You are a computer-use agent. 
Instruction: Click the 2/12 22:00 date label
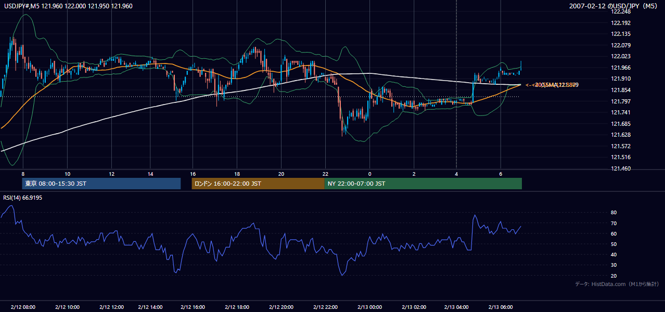tap(325, 307)
